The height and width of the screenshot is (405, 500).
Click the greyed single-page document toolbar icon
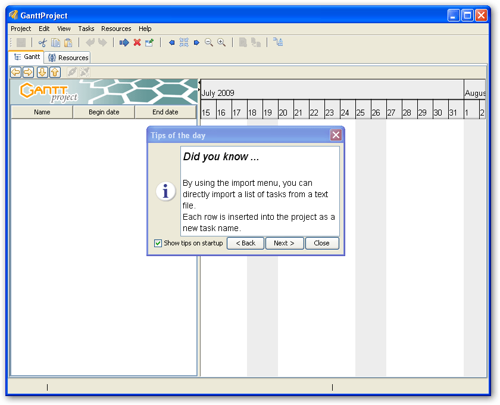point(243,42)
